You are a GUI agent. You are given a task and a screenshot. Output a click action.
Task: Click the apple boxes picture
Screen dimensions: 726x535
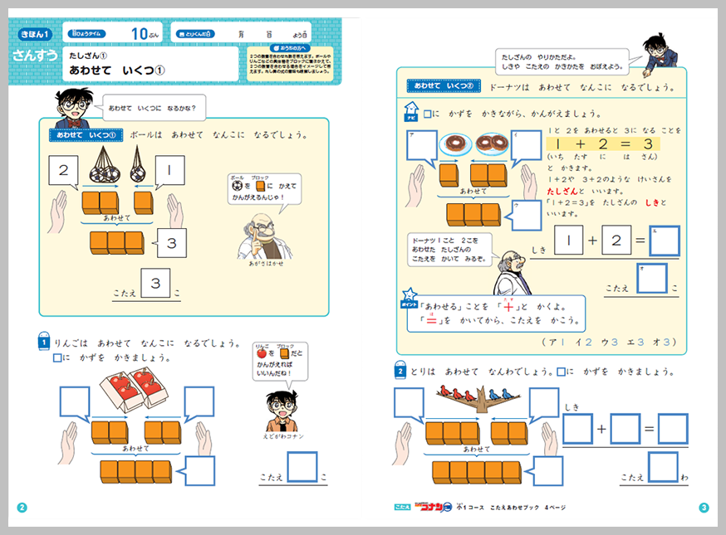pyautogui.click(x=134, y=389)
